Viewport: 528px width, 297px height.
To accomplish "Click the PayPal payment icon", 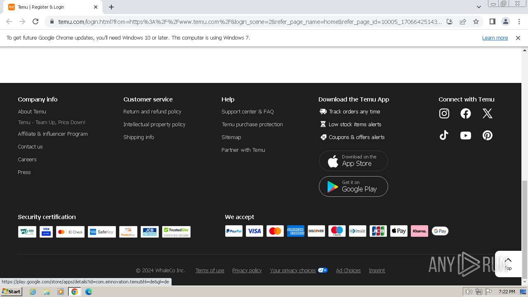I will coord(234,231).
